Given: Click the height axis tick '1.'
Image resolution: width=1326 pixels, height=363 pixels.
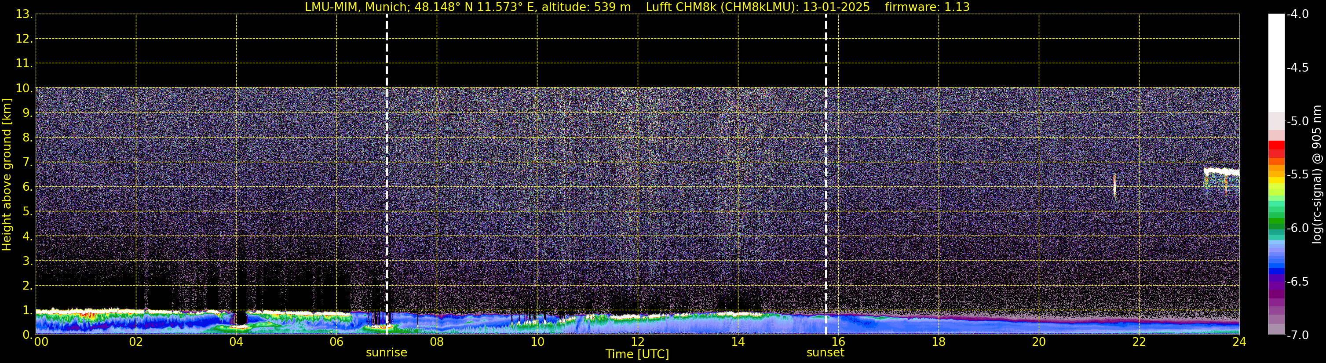Looking at the screenshot, I should (27, 310).
